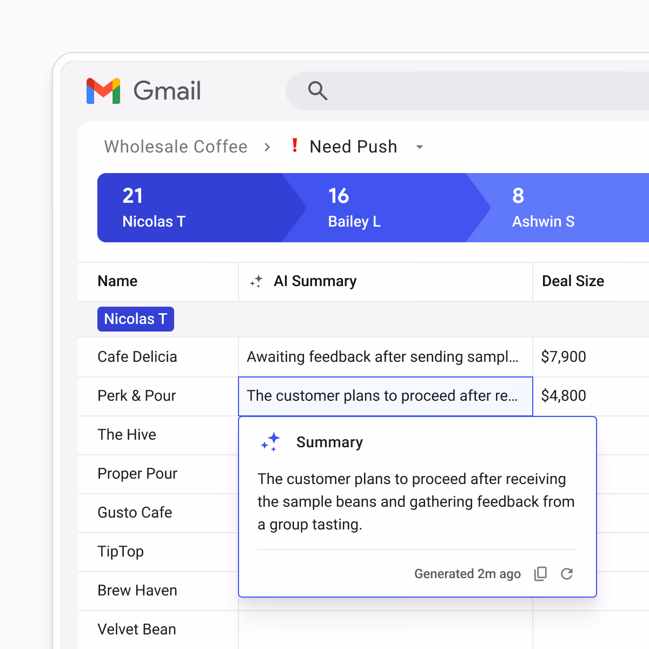Click the sparkle icon in the Summary popup

[270, 442]
